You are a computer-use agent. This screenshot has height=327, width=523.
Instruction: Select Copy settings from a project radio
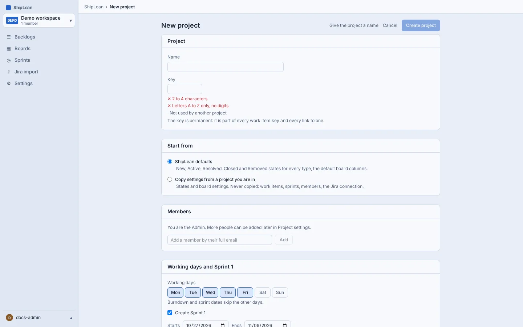[x=170, y=179]
